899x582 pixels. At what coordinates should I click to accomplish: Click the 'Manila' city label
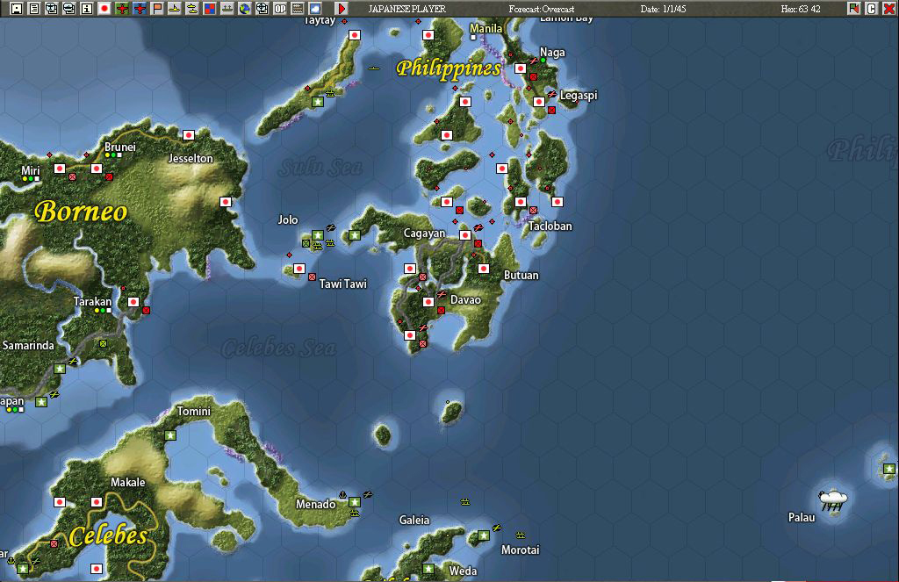pos(486,28)
